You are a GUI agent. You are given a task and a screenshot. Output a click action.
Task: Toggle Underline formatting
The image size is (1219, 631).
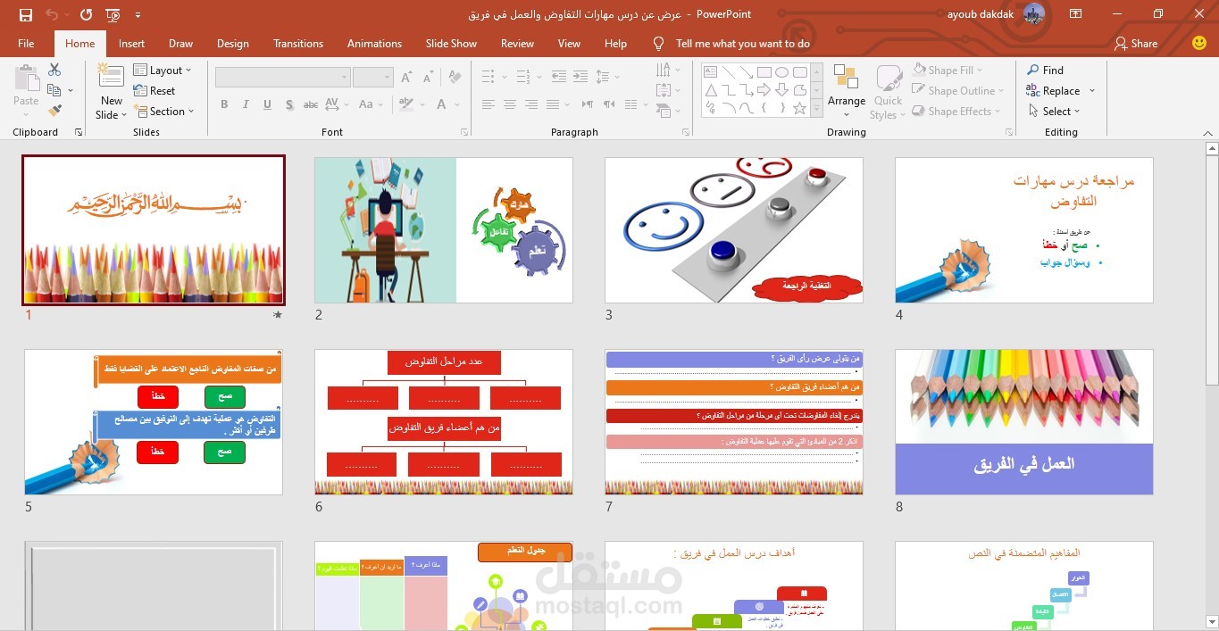pyautogui.click(x=267, y=104)
